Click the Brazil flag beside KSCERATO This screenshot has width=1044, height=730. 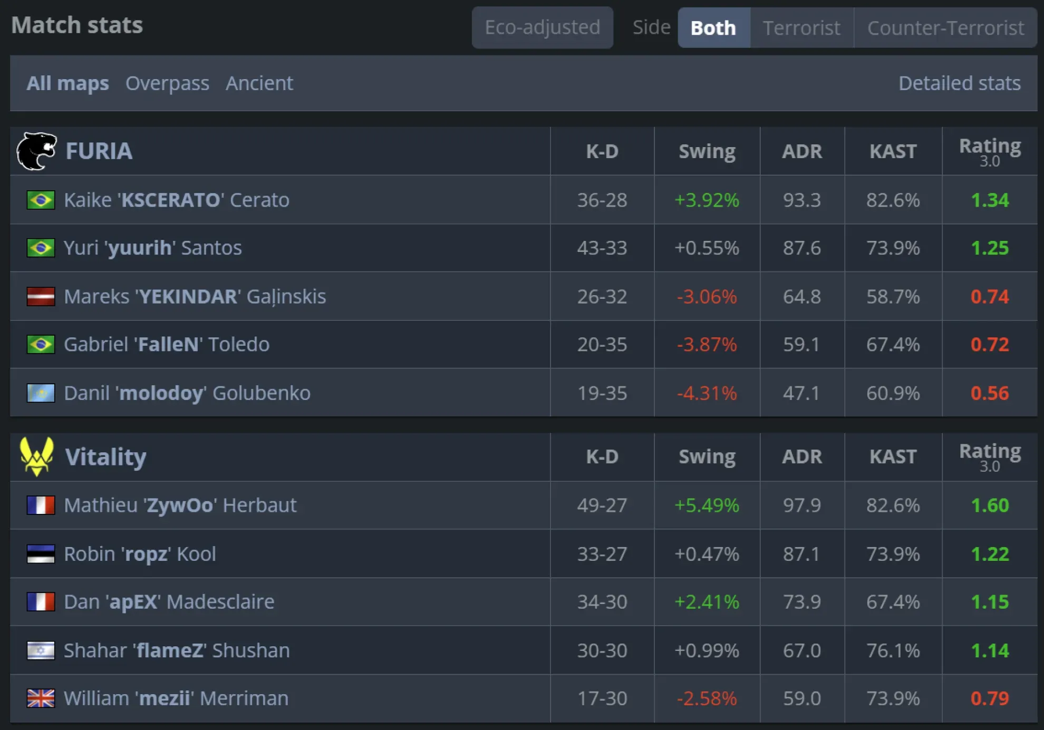click(41, 200)
